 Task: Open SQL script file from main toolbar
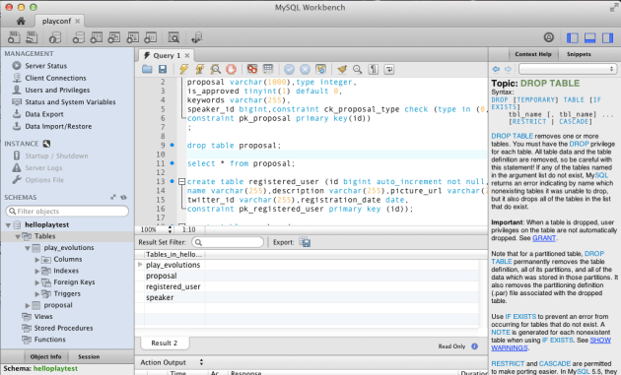tap(32, 37)
